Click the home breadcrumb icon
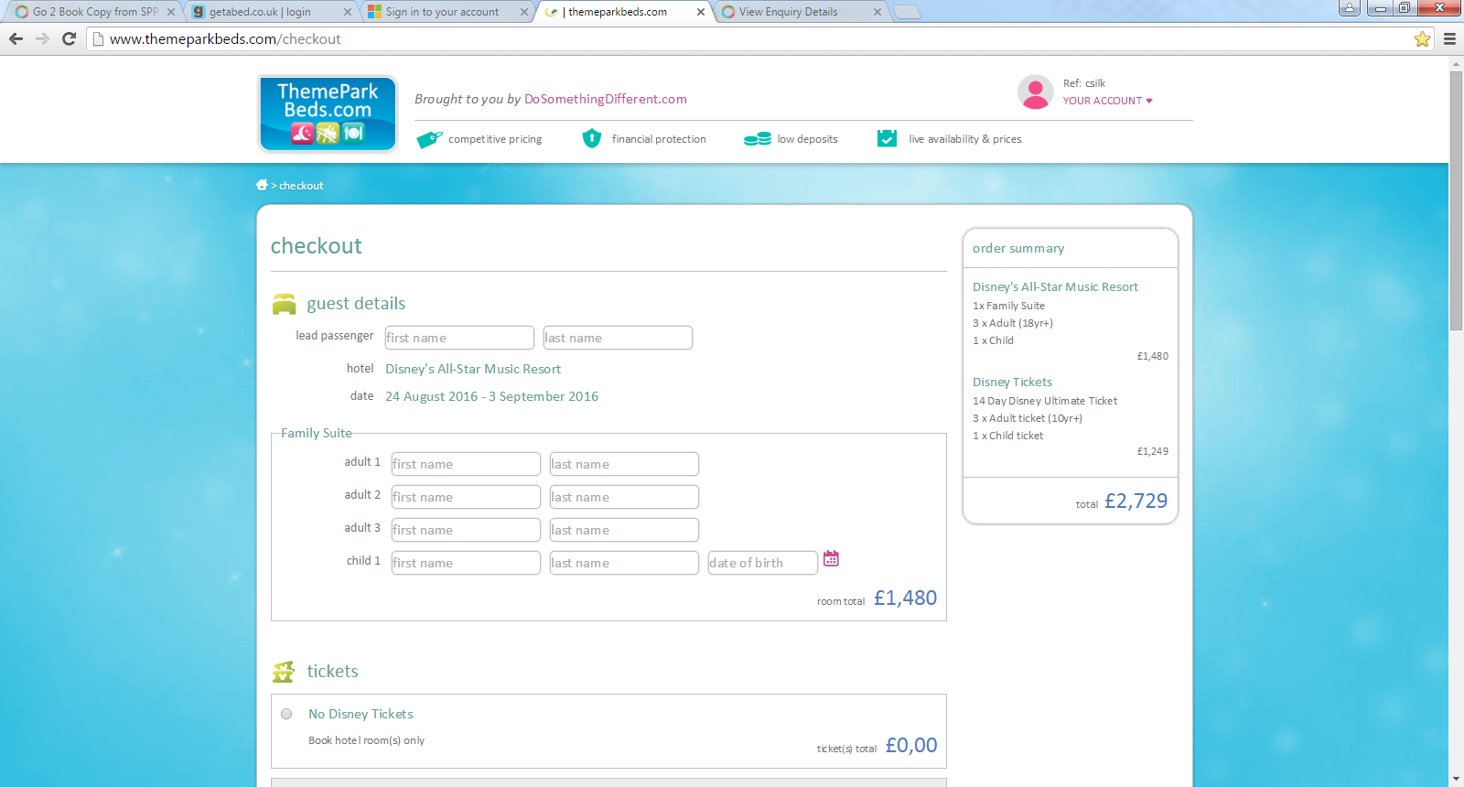The width and height of the screenshot is (1464, 787). point(262,185)
